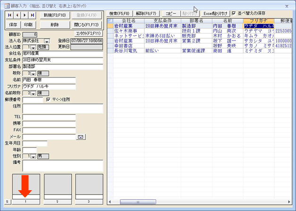Select the row header of 佐々木商事
This screenshot has height=211, width=296.
tap(110, 31)
